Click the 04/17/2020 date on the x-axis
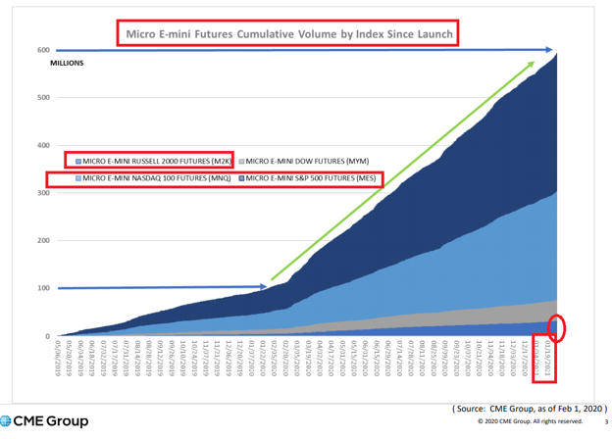Screen dimensions: 612x439 (331, 359)
